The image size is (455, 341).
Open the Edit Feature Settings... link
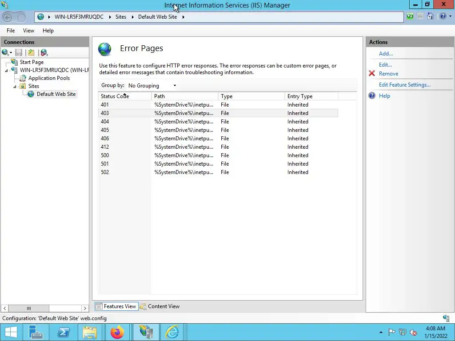tap(404, 85)
